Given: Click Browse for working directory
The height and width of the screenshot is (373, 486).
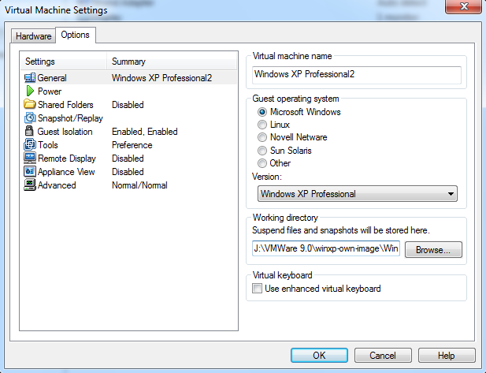Looking at the screenshot, I should click(433, 250).
